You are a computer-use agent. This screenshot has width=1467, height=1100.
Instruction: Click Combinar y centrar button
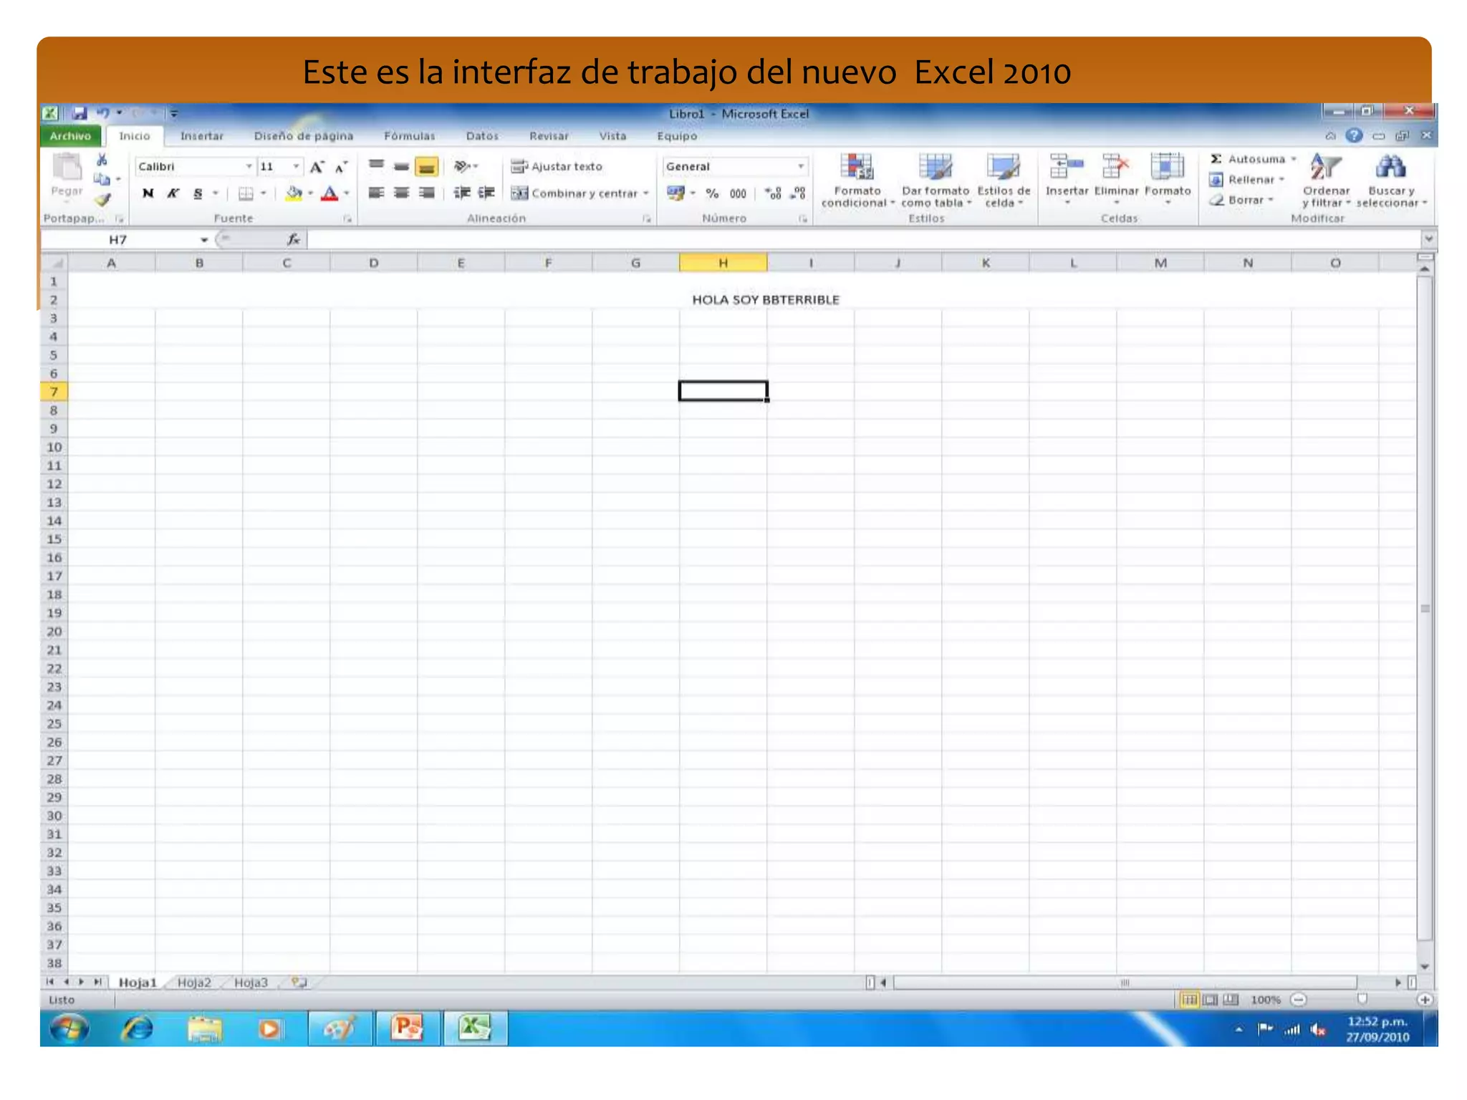(579, 193)
